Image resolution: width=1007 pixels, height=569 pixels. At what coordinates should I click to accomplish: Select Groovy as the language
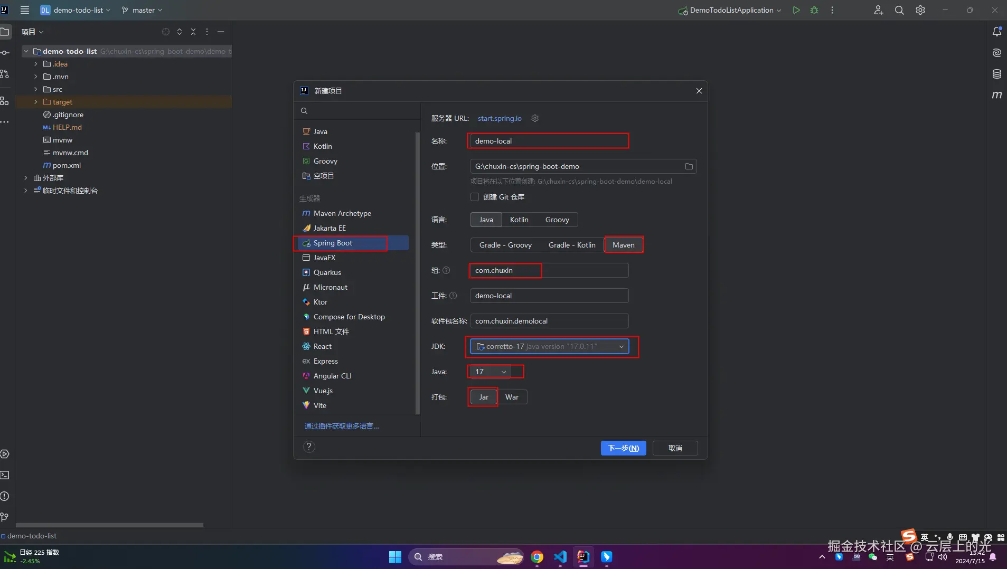pos(557,220)
